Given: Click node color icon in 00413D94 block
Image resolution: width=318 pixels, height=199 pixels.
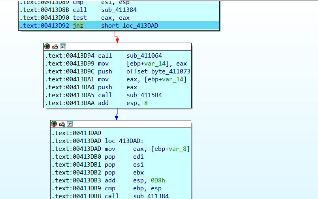Looking at the screenshot, I should [x=47, y=47].
